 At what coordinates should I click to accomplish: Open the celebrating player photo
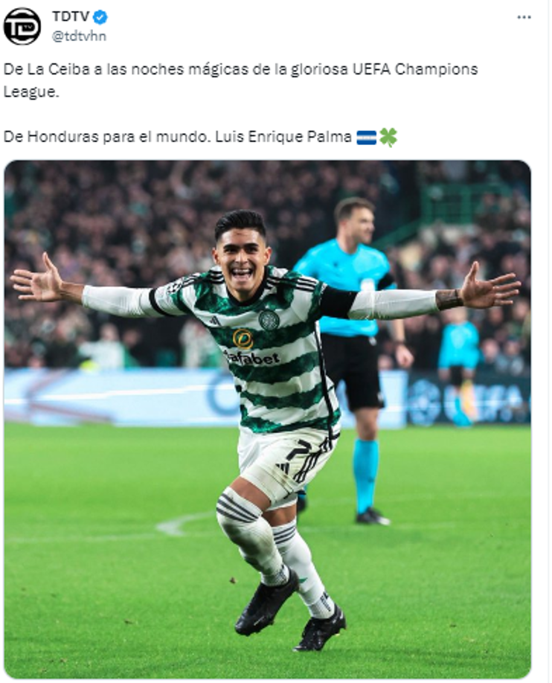point(268,420)
